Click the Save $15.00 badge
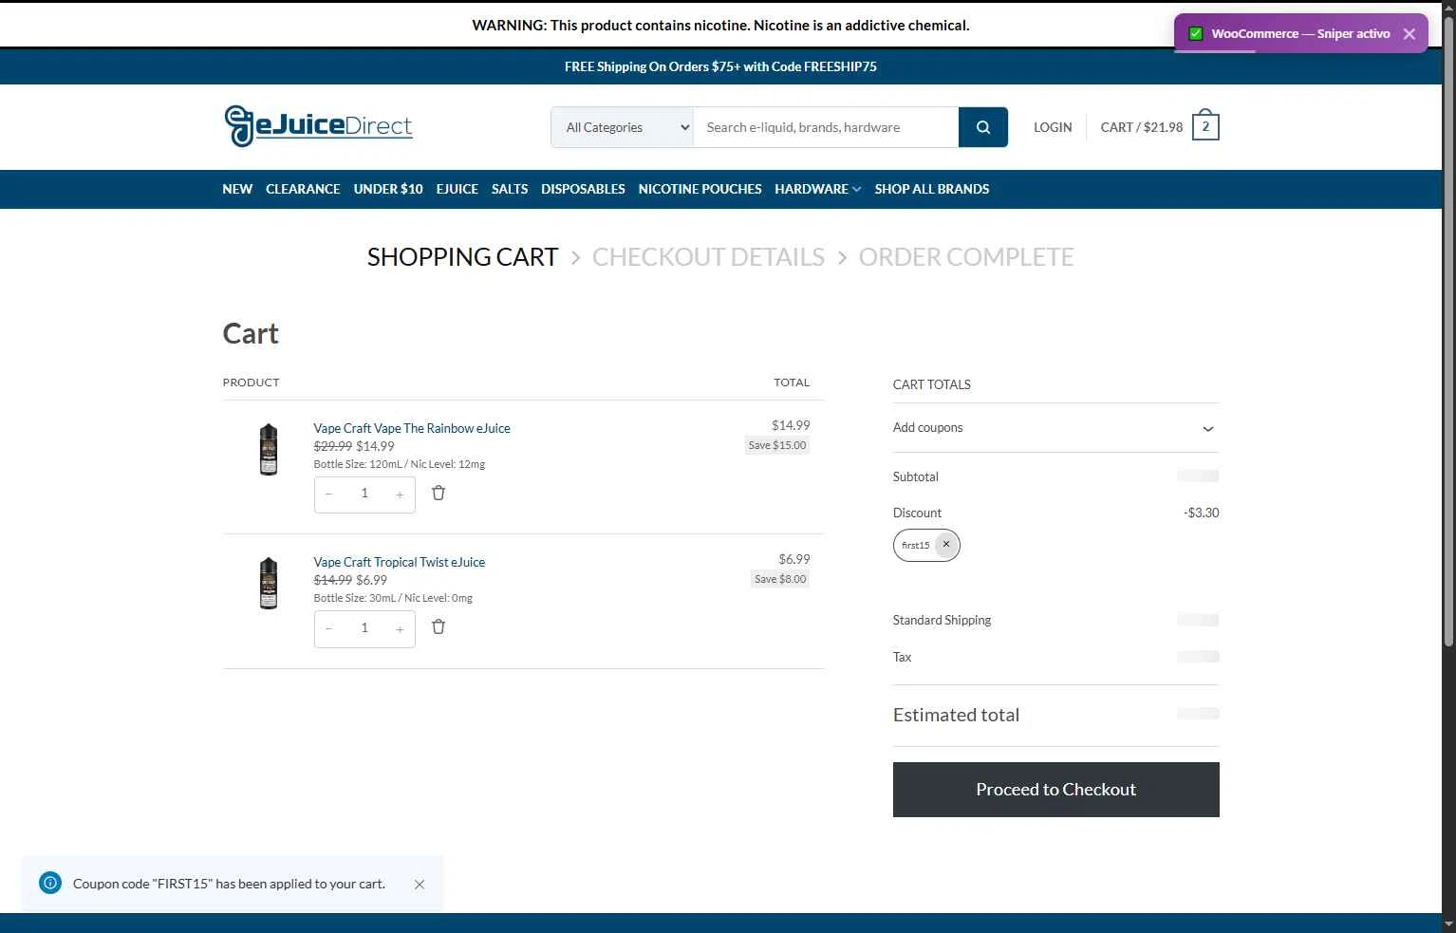The height and width of the screenshot is (933, 1456). 777,445
